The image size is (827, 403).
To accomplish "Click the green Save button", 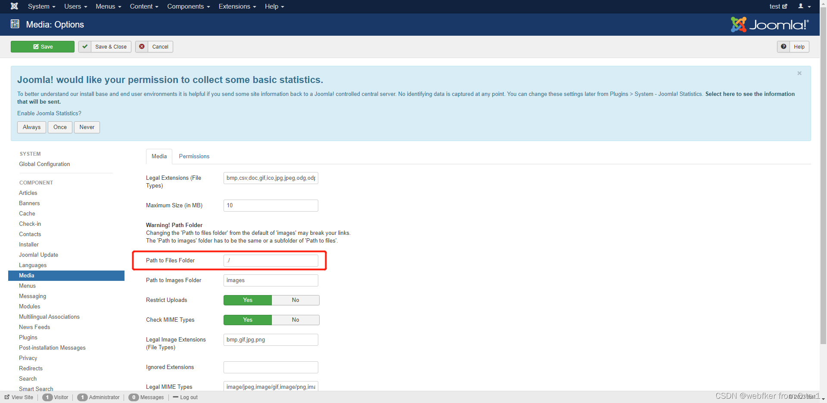I will pos(43,46).
